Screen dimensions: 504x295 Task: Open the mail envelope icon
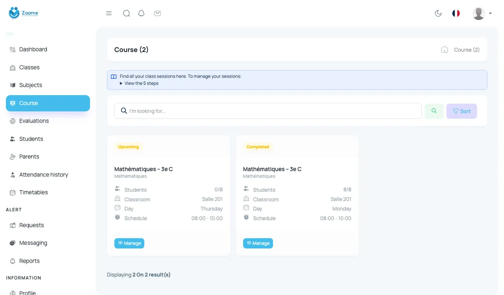(x=157, y=13)
